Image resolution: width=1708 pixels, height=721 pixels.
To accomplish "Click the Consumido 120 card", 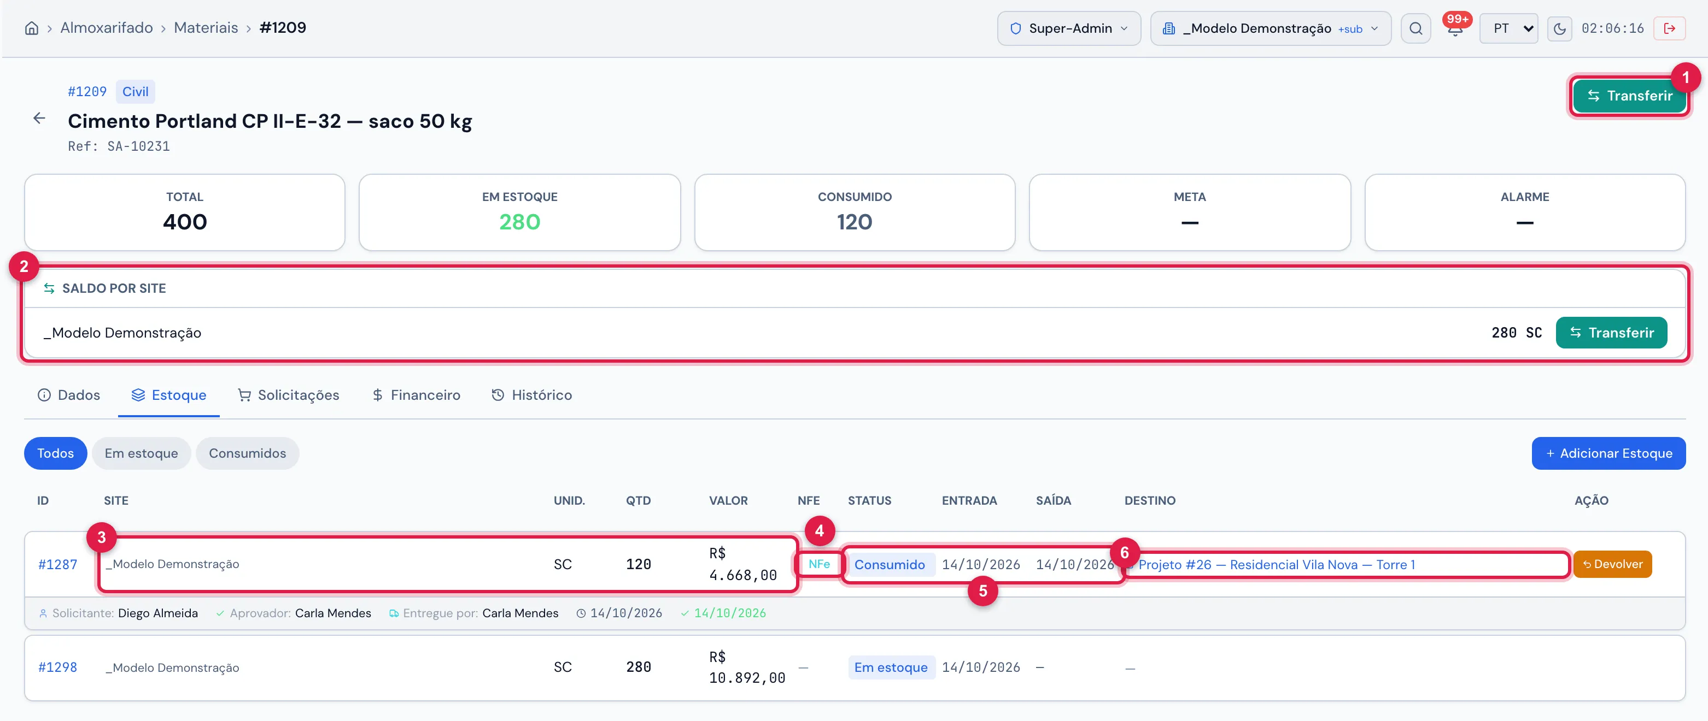I will tap(855, 212).
